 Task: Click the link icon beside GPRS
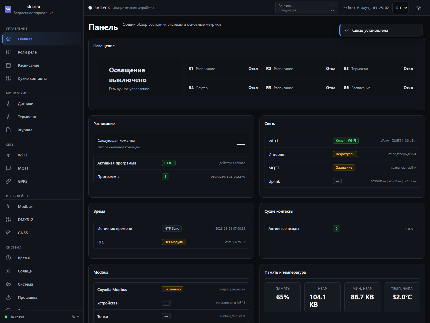coord(8,181)
